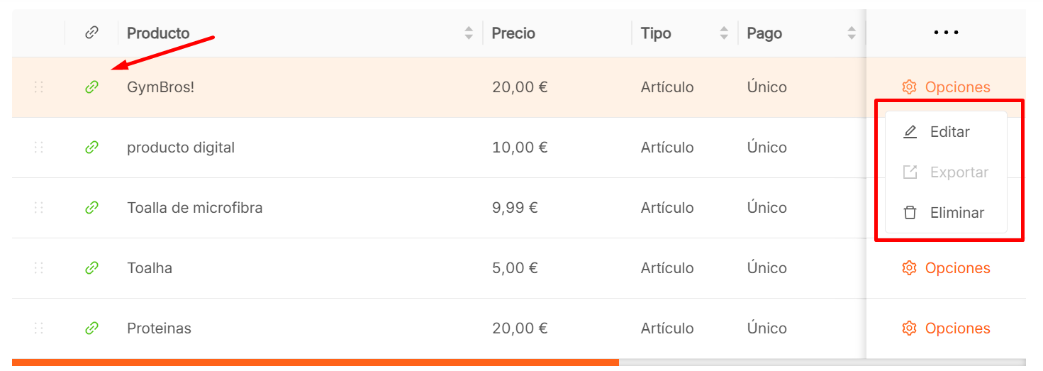This screenshot has width=1043, height=371.
Task: Open Opciones for the GymBros! product
Action: point(946,87)
